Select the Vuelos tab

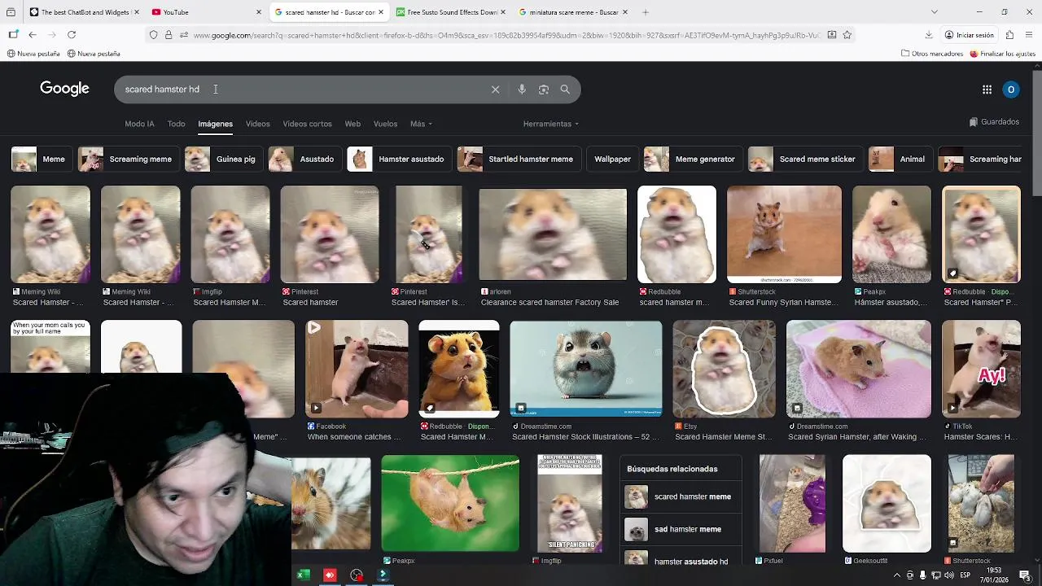(385, 124)
